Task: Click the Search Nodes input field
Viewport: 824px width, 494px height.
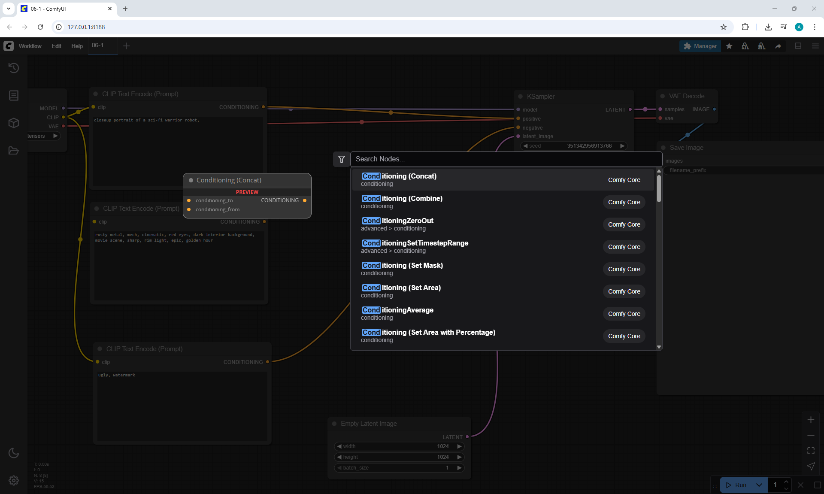Action: (506, 159)
